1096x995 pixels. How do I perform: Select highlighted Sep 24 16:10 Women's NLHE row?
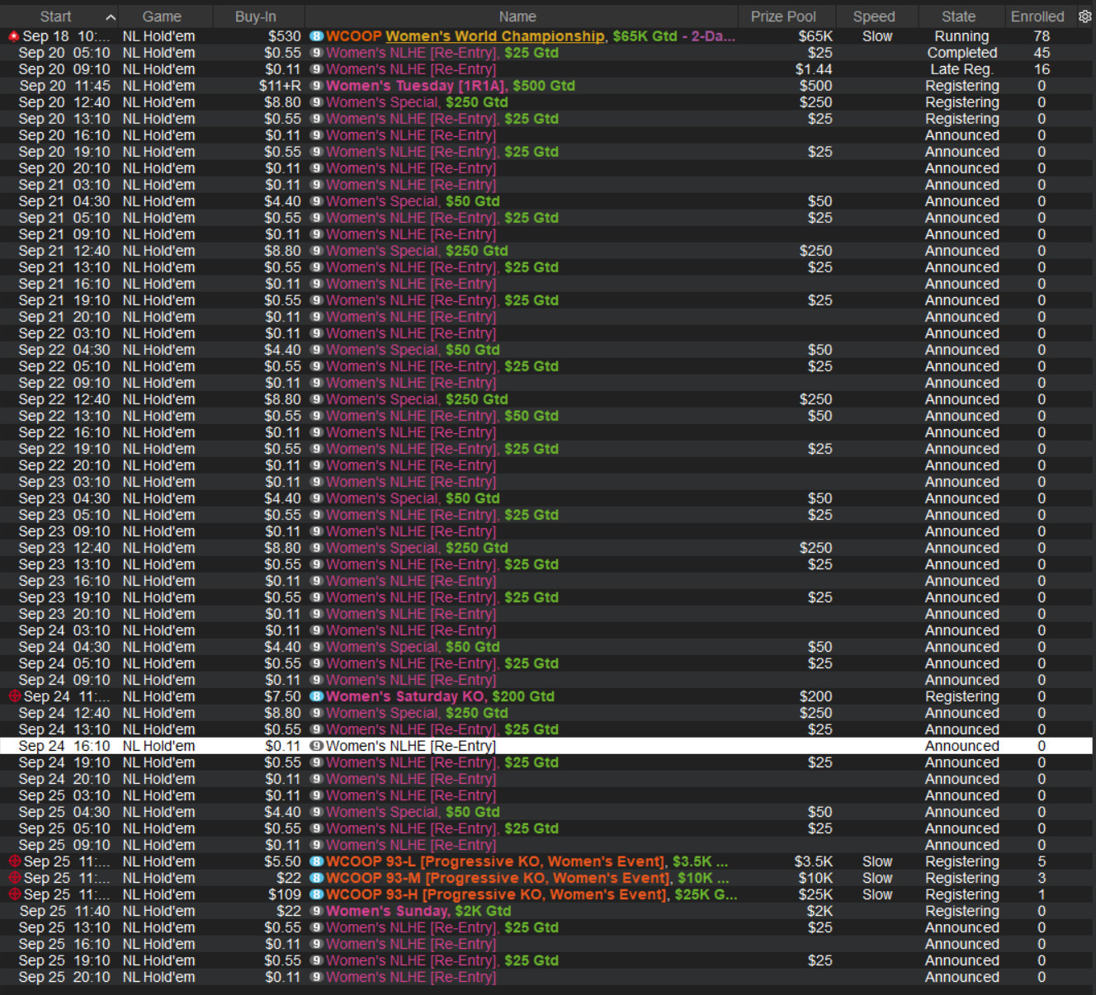click(546, 746)
